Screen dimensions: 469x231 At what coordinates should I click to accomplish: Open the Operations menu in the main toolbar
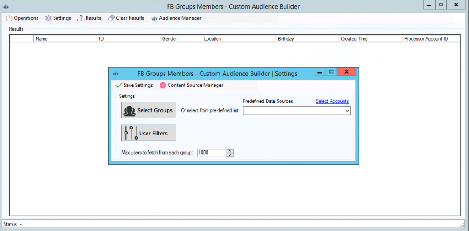[x=22, y=18]
